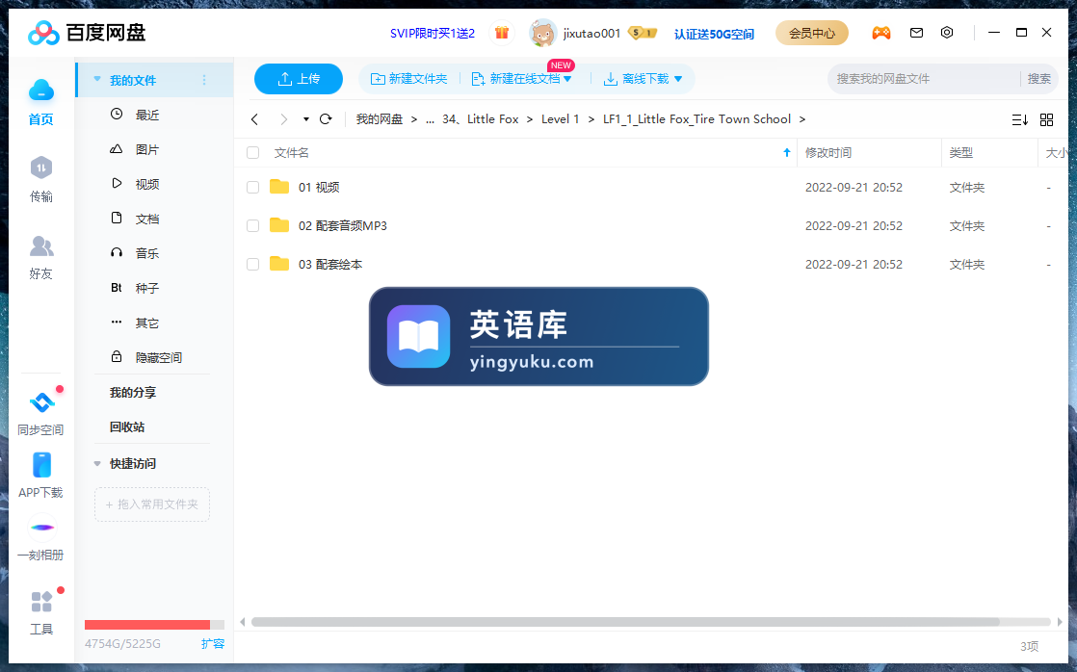Open 一刻相册 album
Image resolution: width=1077 pixels, height=672 pixels.
tap(41, 538)
